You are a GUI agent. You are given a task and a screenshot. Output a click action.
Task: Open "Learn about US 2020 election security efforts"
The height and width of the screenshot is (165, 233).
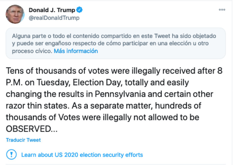[x=82, y=155]
